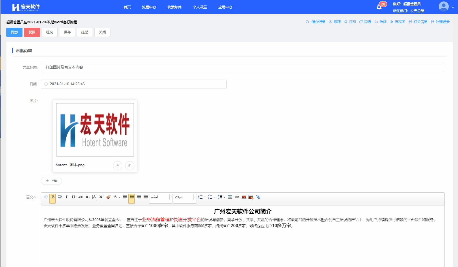This screenshot has height=267, width=458.
Task: Click the 上传 upload button
Action: tap(52, 181)
